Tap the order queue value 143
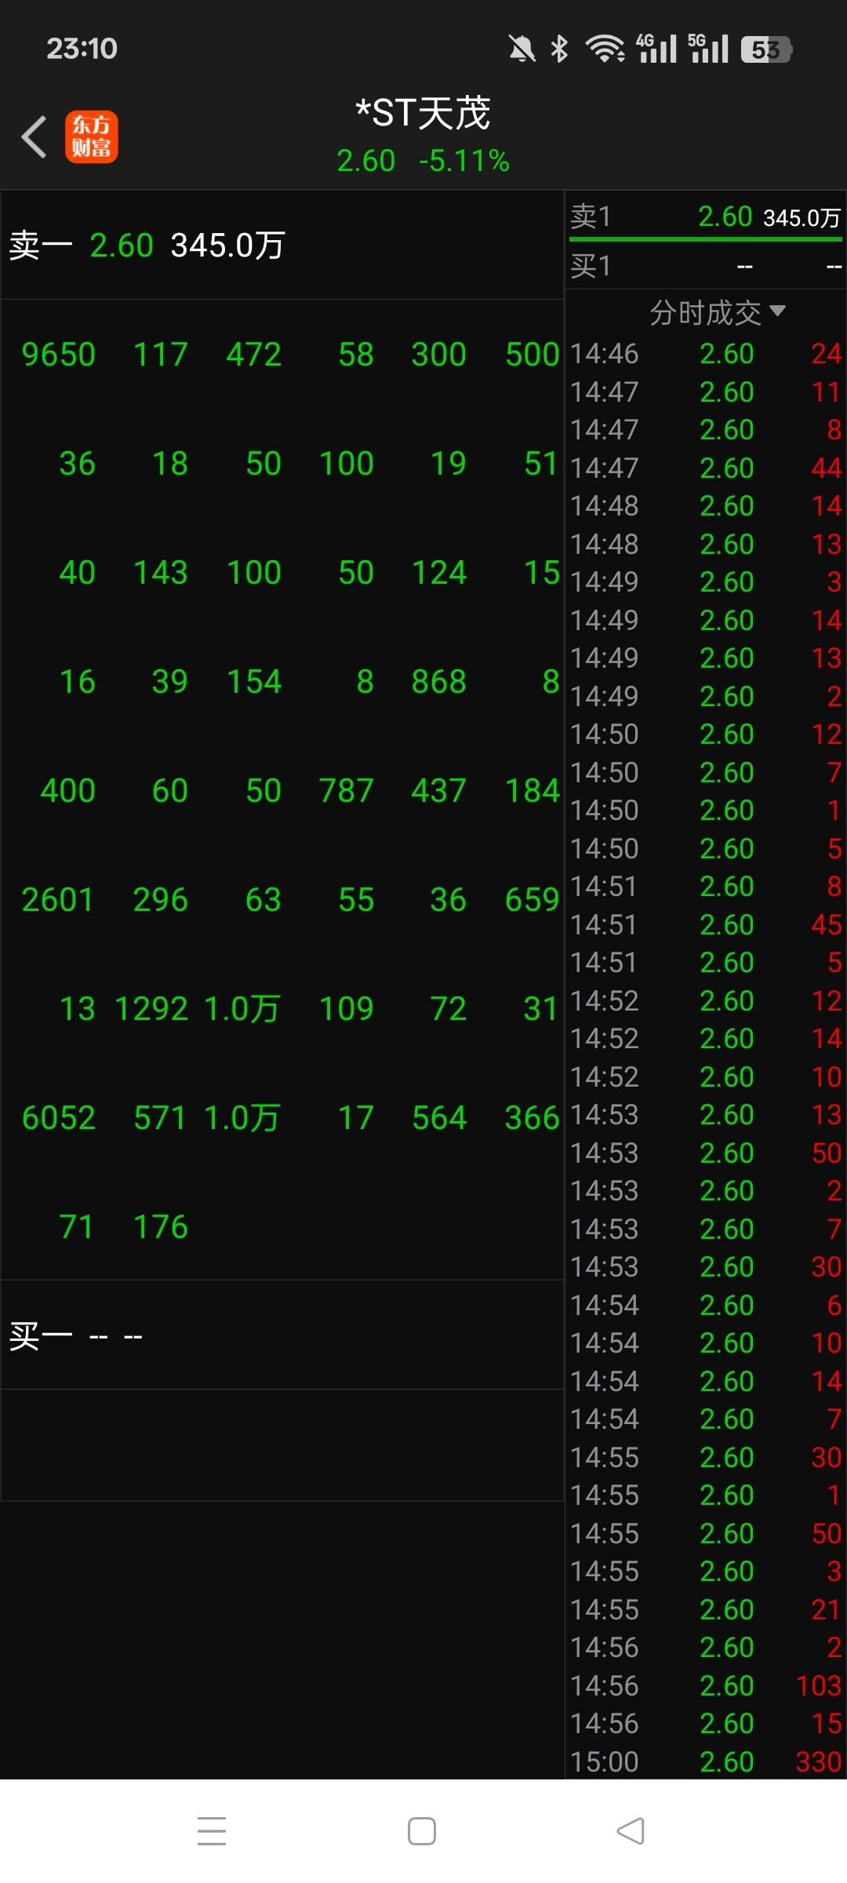 (x=161, y=573)
